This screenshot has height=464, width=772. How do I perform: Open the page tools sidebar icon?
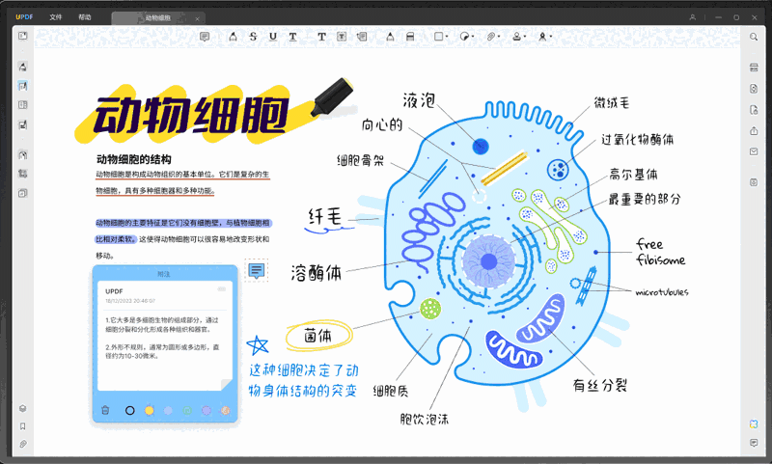[22, 155]
